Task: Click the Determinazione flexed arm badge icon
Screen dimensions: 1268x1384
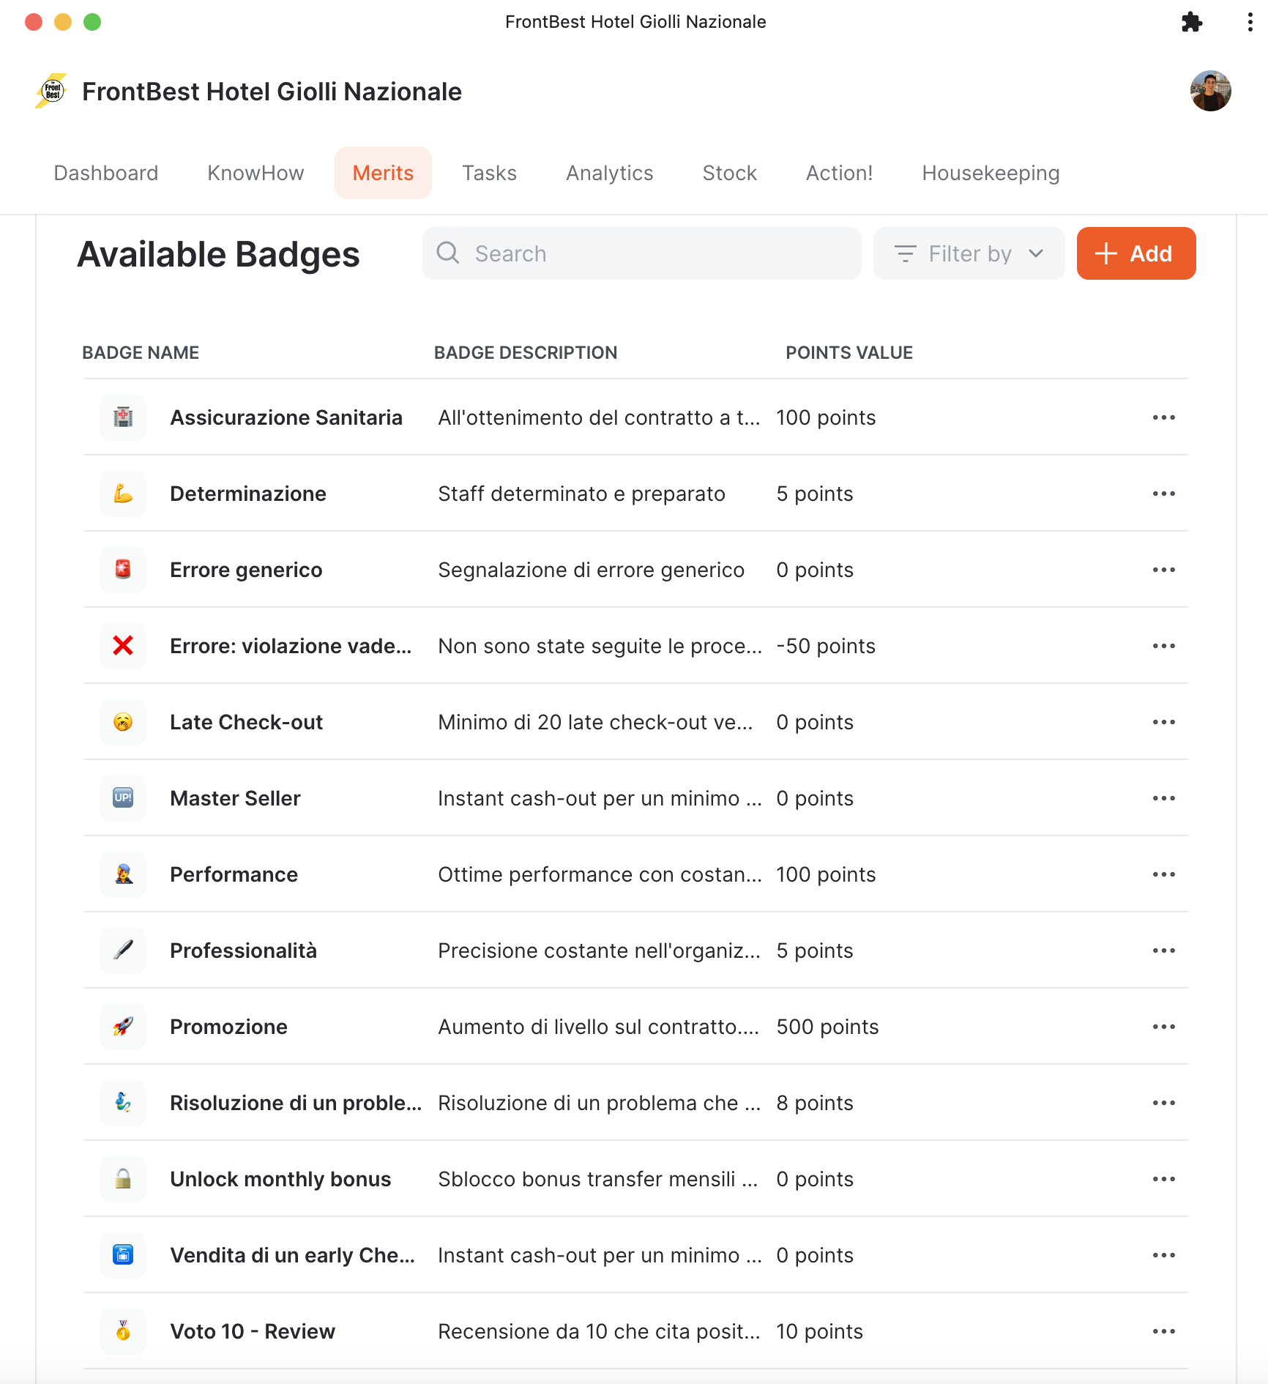Action: 123,494
